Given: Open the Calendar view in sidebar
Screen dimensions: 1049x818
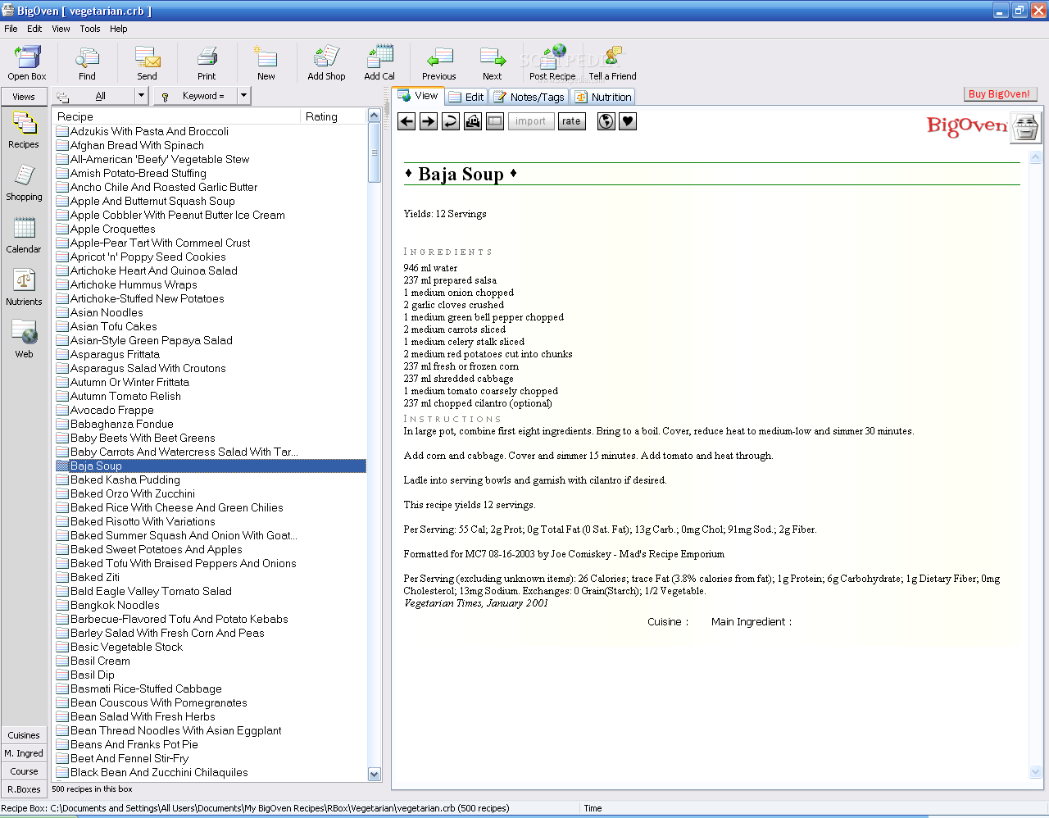Looking at the screenshot, I should 24,236.
